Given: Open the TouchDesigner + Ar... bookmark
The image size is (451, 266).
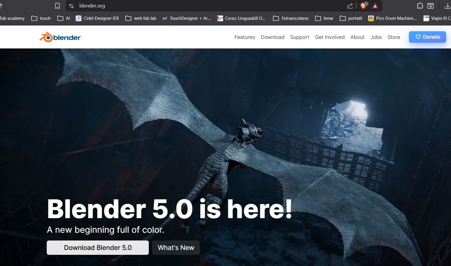Looking at the screenshot, I should [186, 18].
